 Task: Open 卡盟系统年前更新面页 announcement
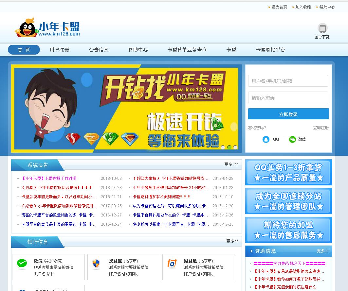[59, 197]
